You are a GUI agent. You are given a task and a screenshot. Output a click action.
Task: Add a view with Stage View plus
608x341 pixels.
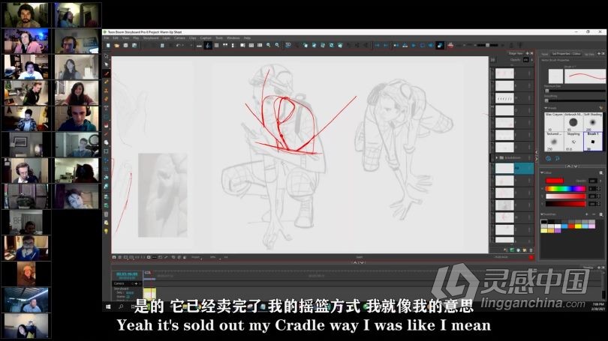[528, 53]
